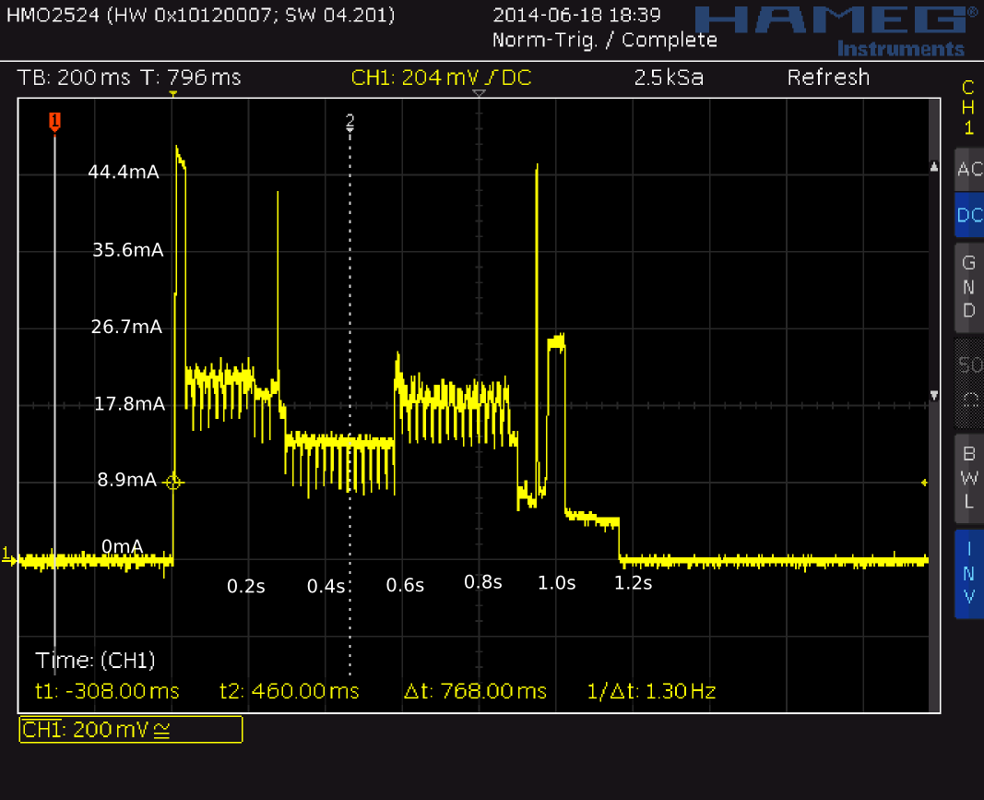Click the T: 796 ms trigger time readout
The width and height of the screenshot is (984, 800).
pyautogui.click(x=191, y=78)
